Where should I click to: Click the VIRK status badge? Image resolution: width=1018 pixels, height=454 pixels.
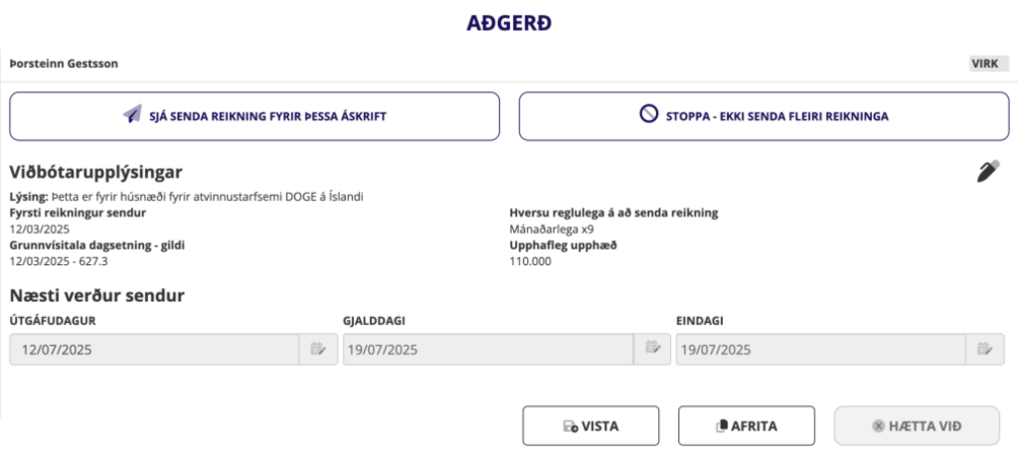(984, 64)
